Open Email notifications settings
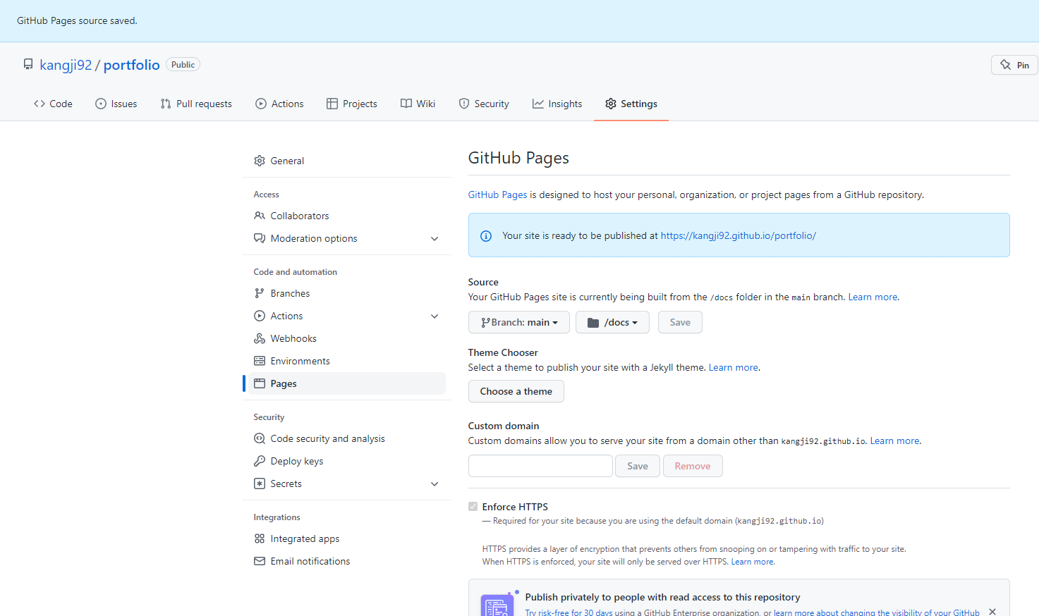This screenshot has height=616, width=1039. click(347, 561)
